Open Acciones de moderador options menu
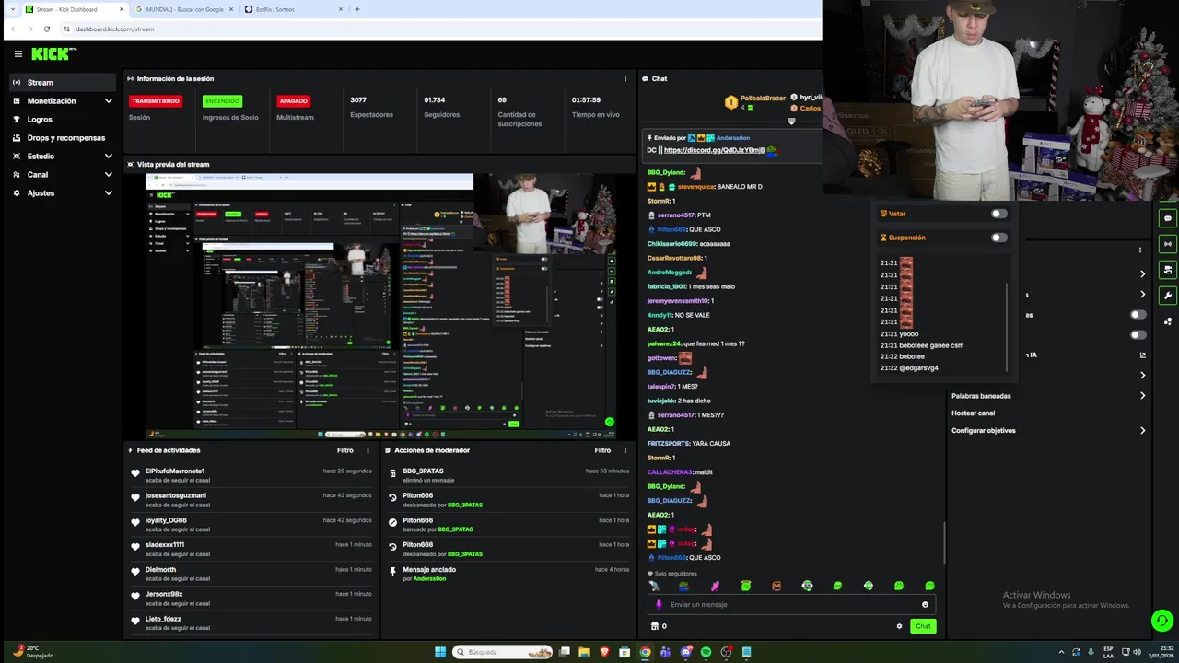The width and height of the screenshot is (1179, 663). tap(625, 450)
